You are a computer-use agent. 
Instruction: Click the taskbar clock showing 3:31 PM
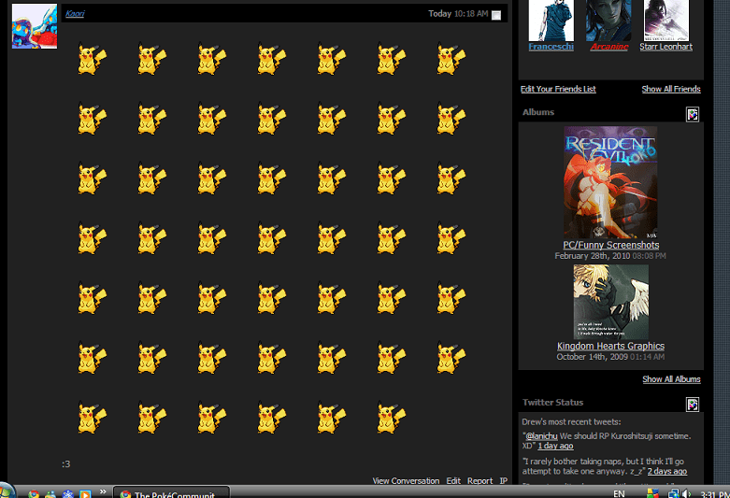click(x=714, y=494)
